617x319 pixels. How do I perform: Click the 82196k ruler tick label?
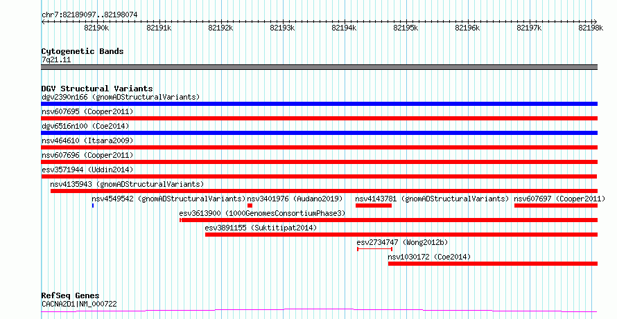[467, 28]
